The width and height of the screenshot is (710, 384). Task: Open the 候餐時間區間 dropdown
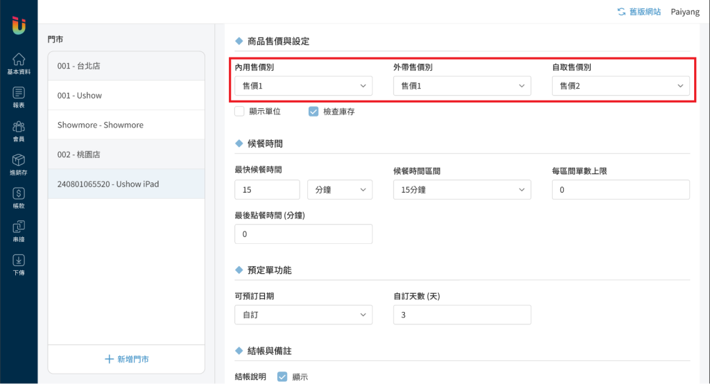click(461, 189)
